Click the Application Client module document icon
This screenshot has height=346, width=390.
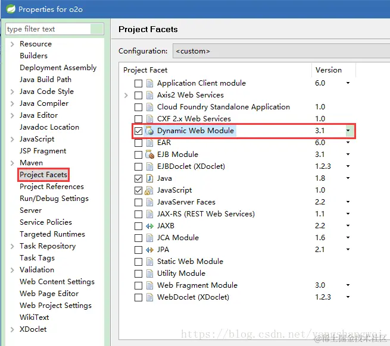tap(149, 83)
